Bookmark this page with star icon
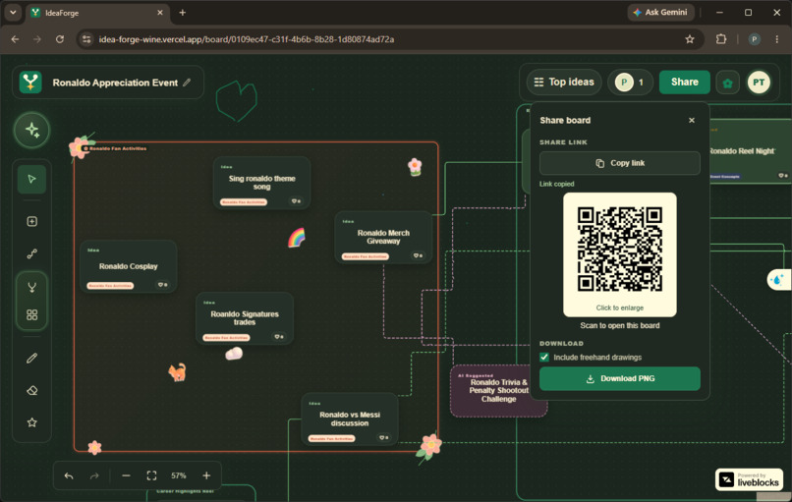Screen dimensions: 792x502 690,39
